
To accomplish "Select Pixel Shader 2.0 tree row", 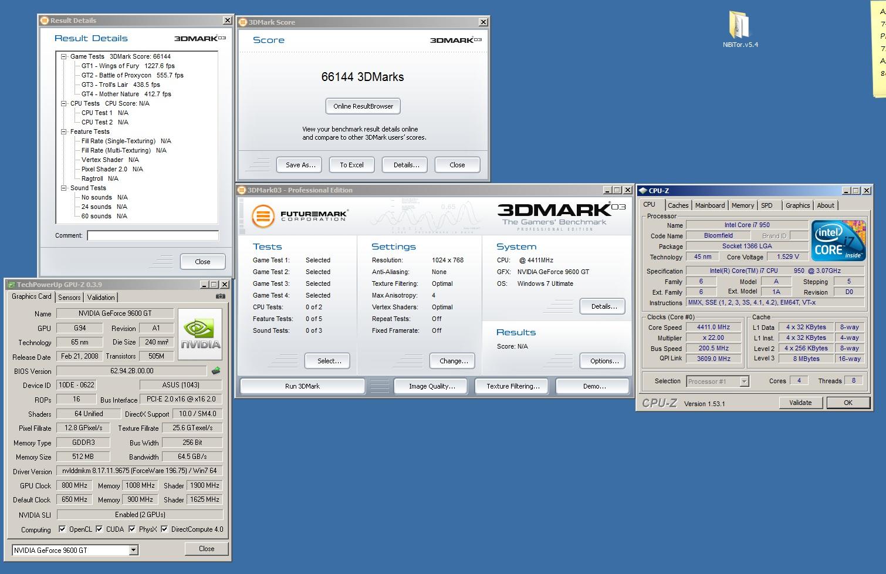I will [x=112, y=169].
